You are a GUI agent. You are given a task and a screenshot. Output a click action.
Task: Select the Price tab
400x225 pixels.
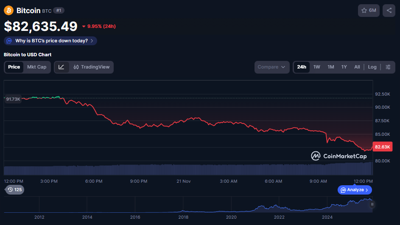coord(14,67)
